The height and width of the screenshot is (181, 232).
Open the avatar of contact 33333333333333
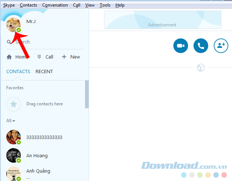coord(14,137)
